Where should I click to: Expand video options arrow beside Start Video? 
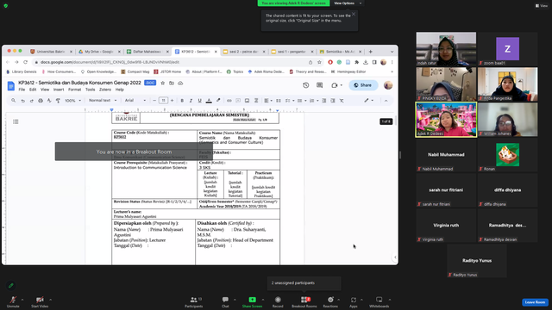(50, 300)
